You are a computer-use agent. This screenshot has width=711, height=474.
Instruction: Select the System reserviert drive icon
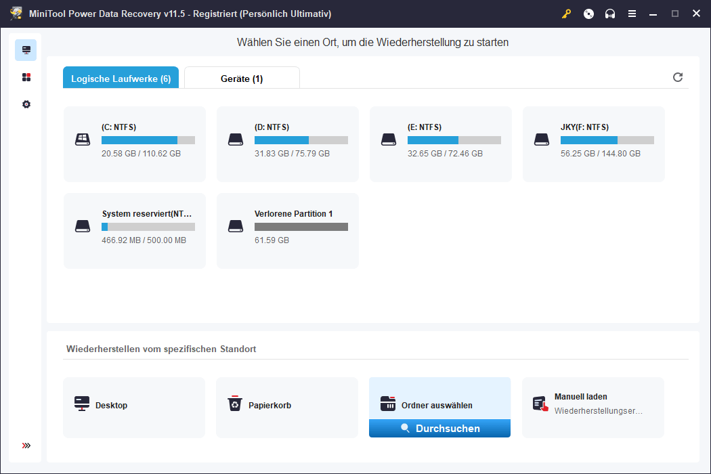pos(83,226)
